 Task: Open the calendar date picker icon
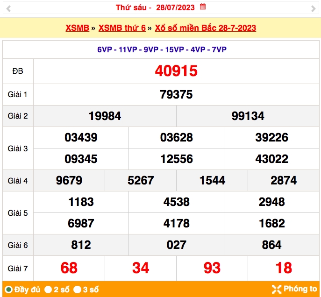tap(203, 7)
